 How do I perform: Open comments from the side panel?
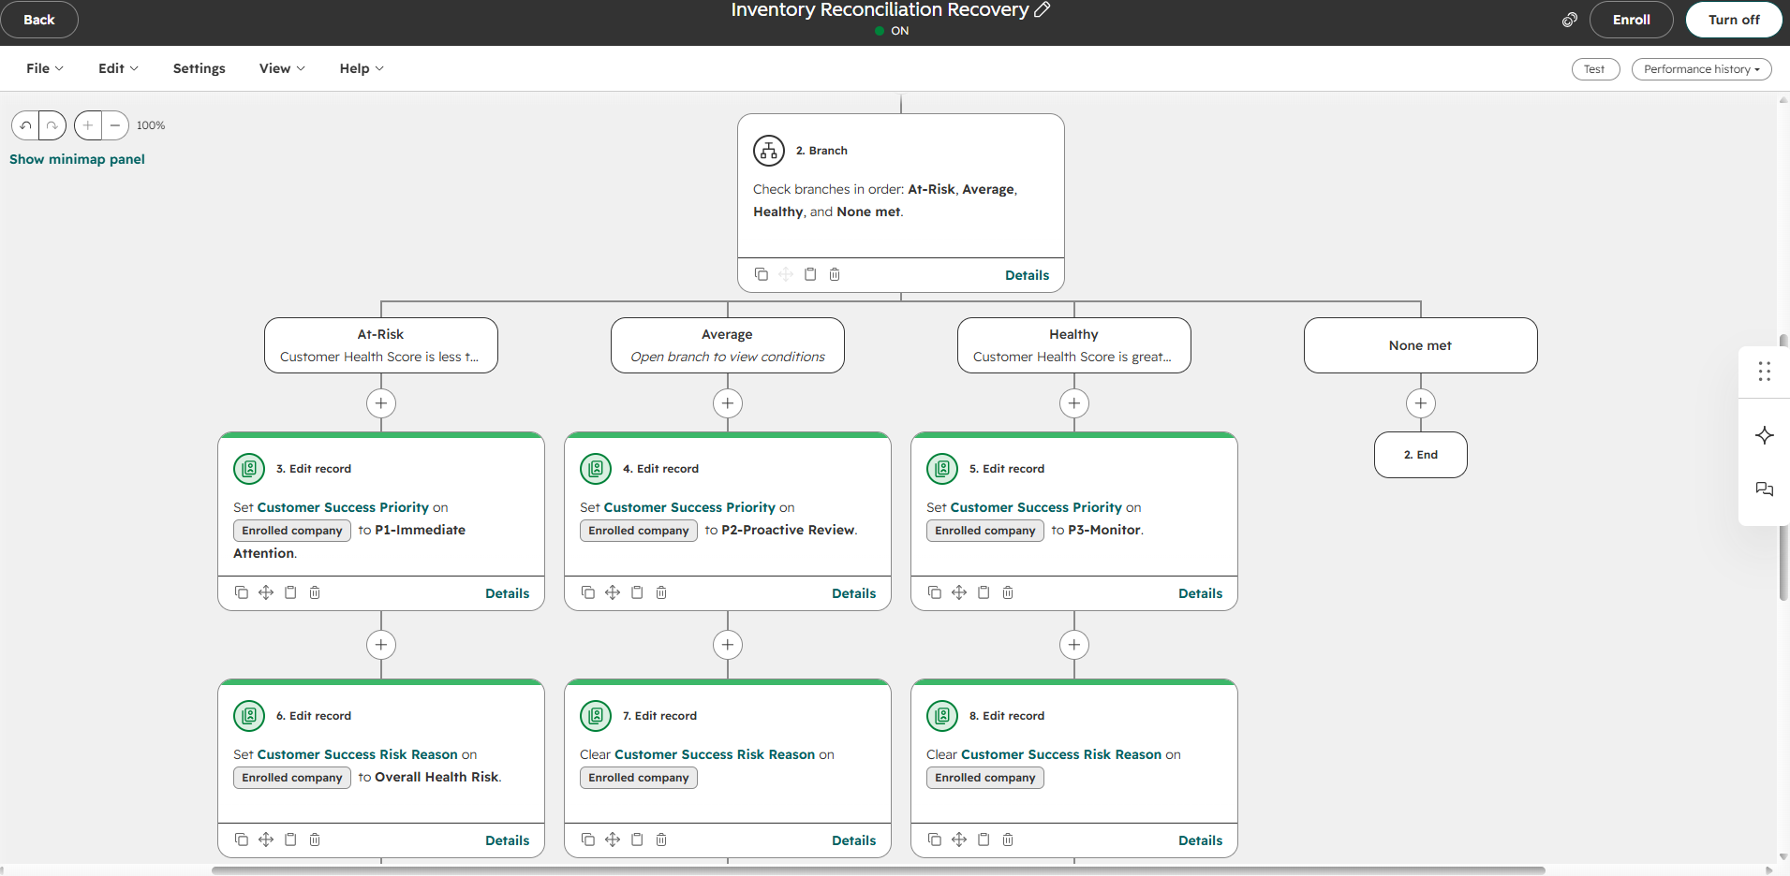click(x=1765, y=489)
